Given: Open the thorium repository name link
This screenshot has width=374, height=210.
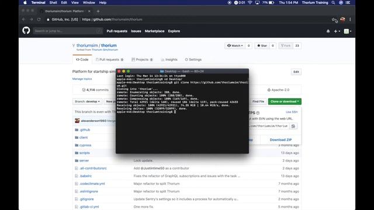Looking at the screenshot, I should tap(109, 45).
